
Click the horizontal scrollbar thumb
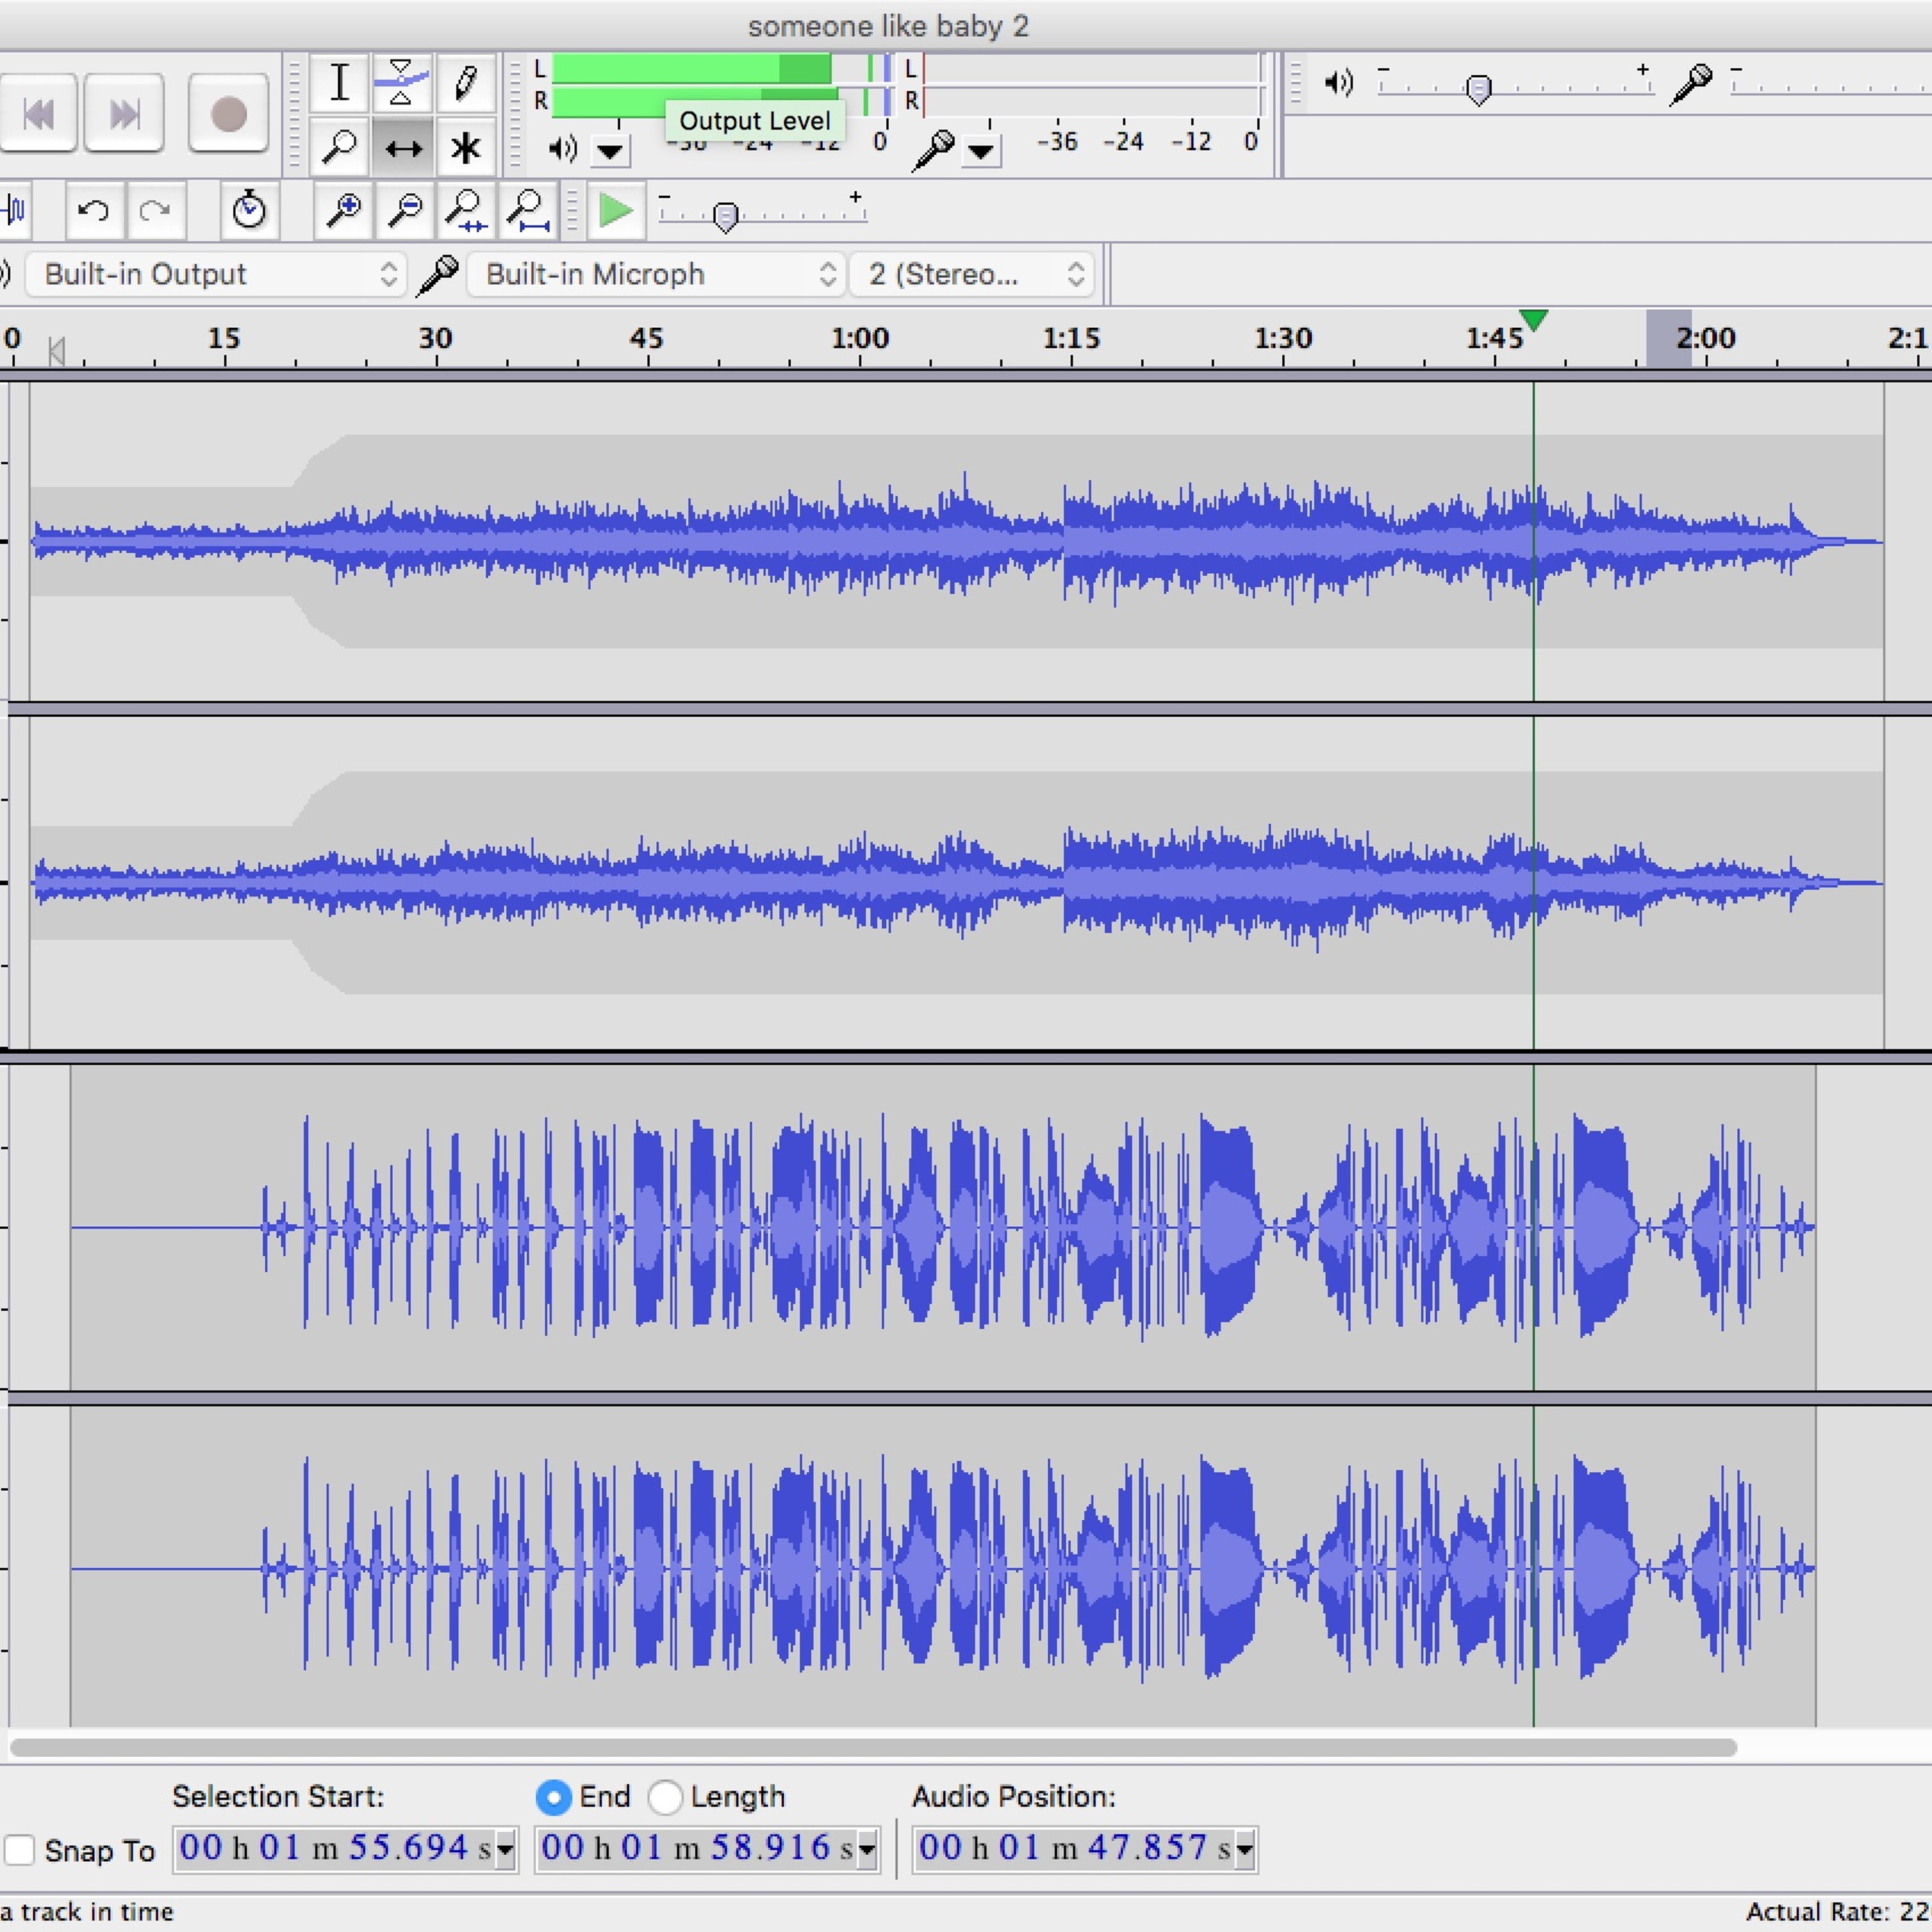point(873,1747)
